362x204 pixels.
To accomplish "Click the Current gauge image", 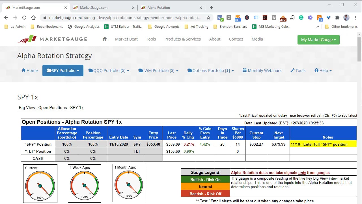I will pos(40,184).
